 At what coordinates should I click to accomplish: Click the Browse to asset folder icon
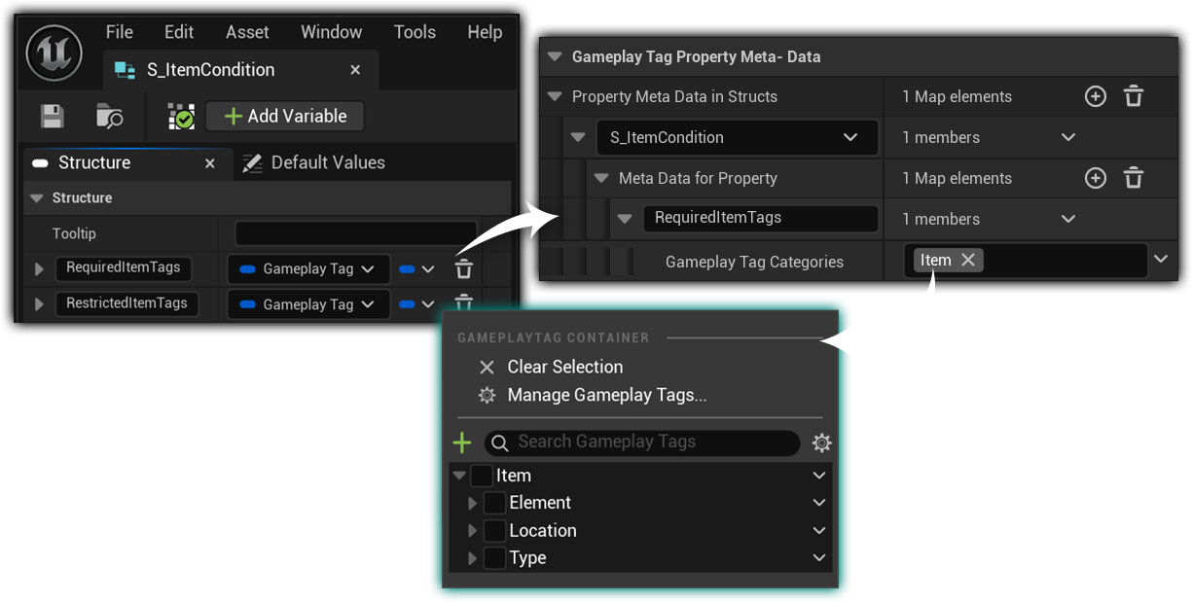pyautogui.click(x=109, y=117)
